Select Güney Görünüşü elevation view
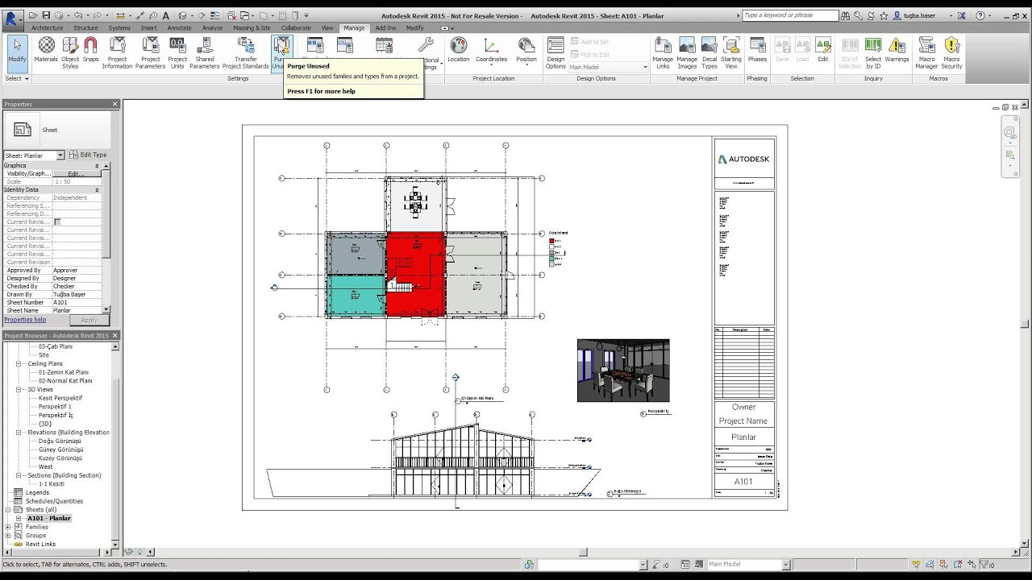1032x580 pixels. click(60, 449)
